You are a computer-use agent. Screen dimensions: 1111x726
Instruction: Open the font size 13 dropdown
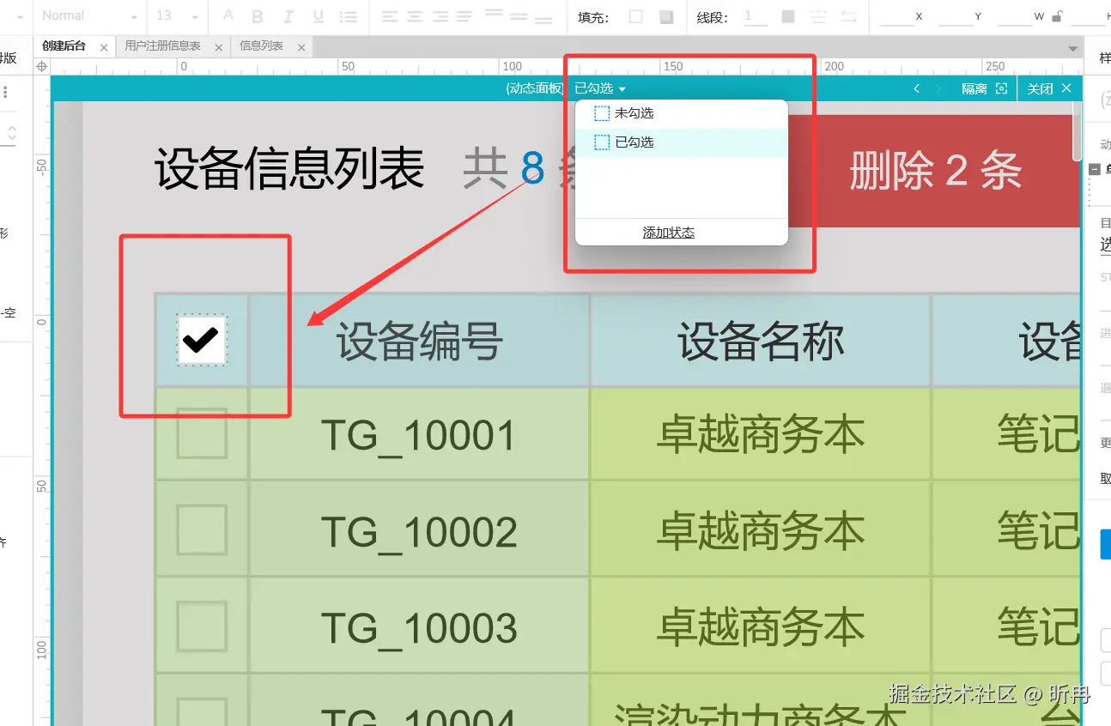pos(178,16)
